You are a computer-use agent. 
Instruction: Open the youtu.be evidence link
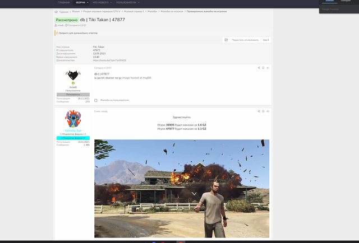click(109, 60)
